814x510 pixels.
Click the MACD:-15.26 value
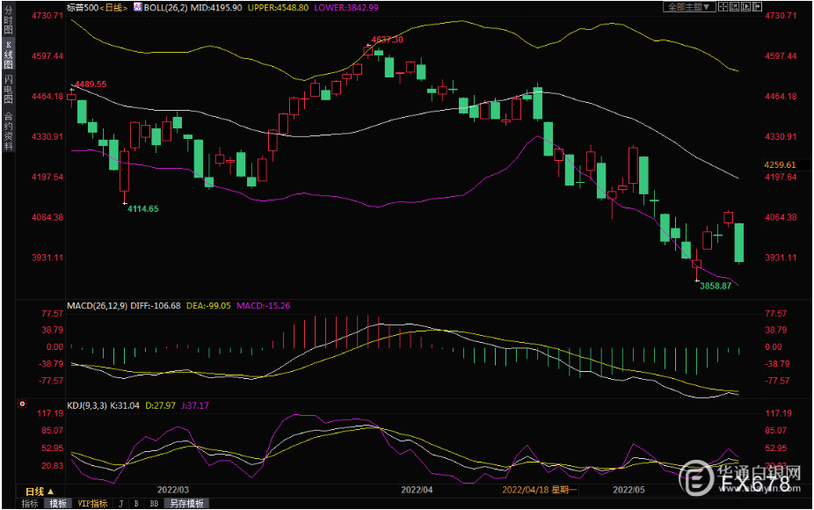(263, 305)
